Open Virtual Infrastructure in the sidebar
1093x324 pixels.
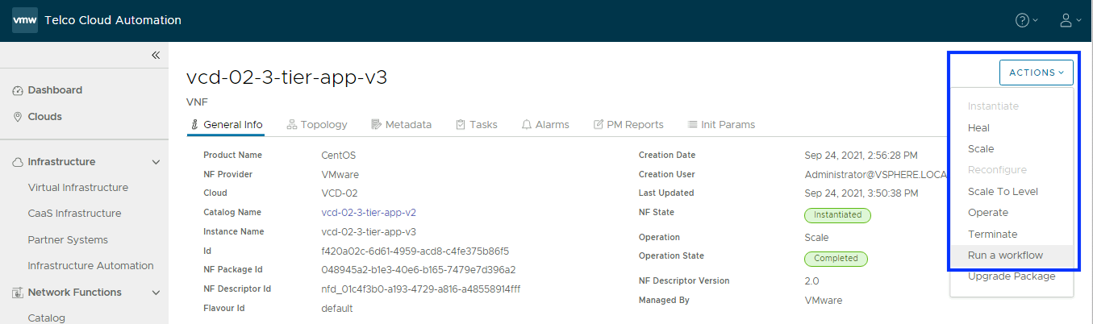[x=77, y=188]
